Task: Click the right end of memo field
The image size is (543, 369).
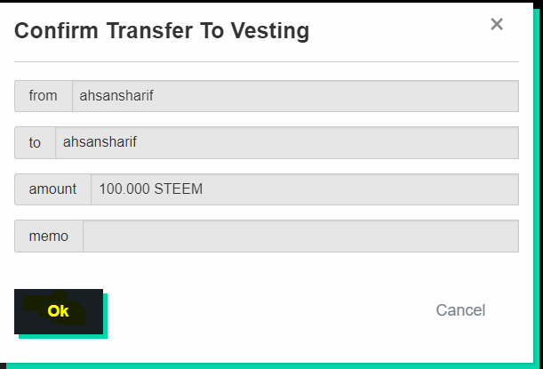Action: pos(507,237)
